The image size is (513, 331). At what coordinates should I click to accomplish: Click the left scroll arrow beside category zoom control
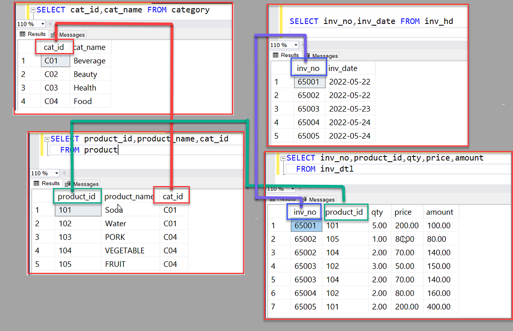(50, 24)
